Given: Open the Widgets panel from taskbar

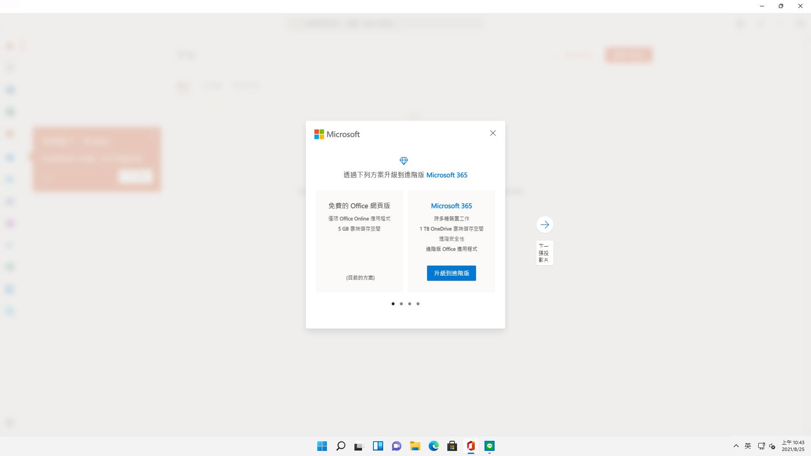Looking at the screenshot, I should (378, 446).
